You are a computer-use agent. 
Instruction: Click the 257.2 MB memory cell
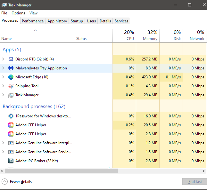click(x=148, y=59)
